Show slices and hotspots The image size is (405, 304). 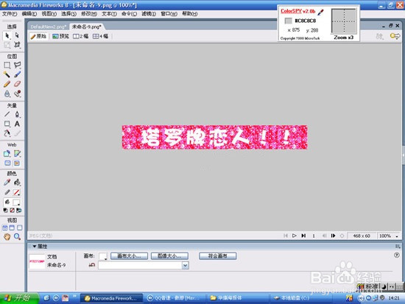[17, 163]
